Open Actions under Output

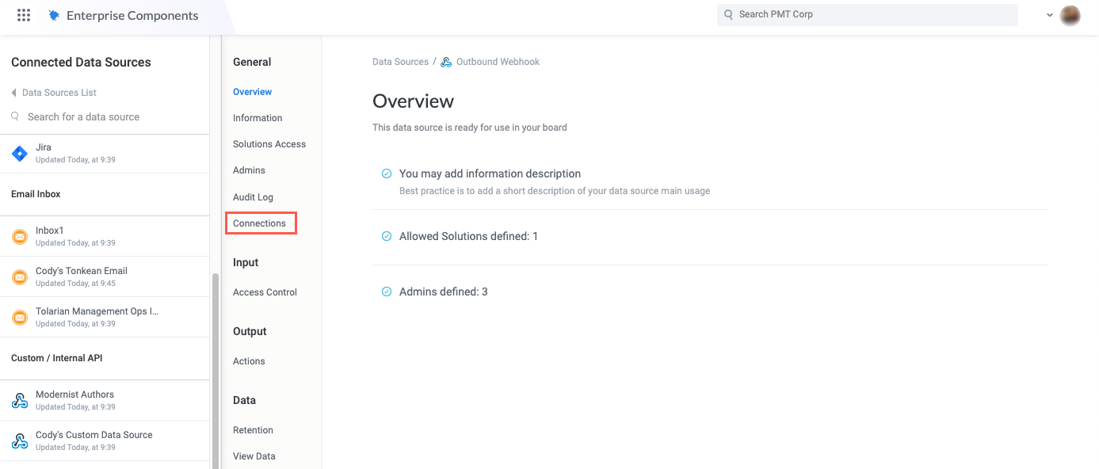point(248,360)
